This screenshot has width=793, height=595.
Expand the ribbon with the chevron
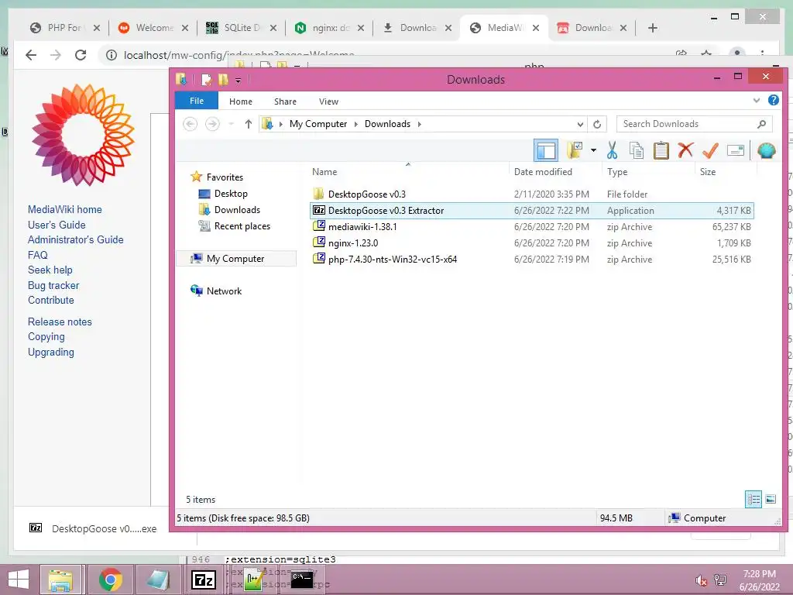(x=757, y=100)
